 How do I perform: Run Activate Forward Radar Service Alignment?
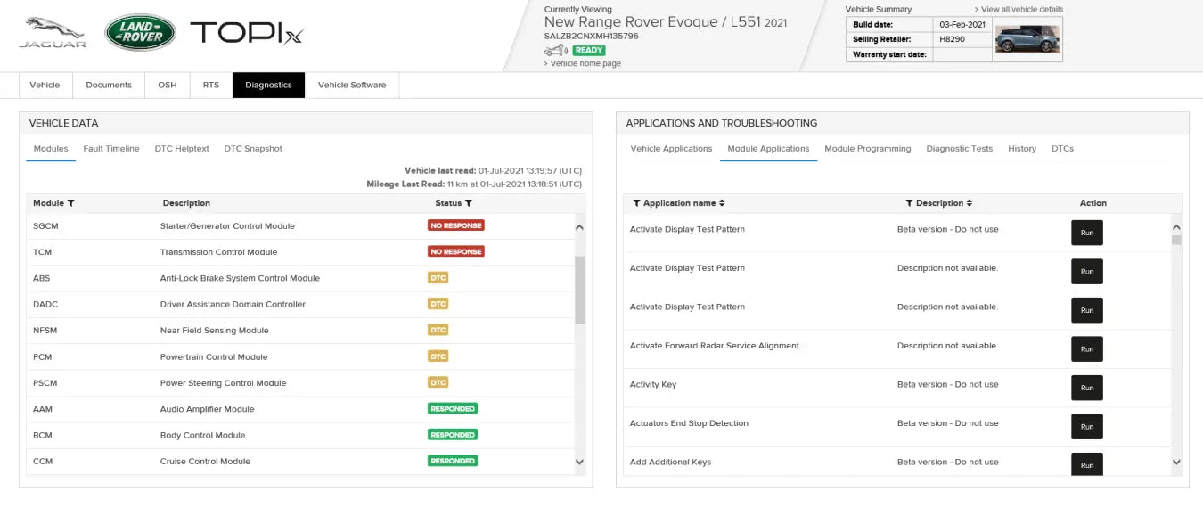(x=1086, y=349)
